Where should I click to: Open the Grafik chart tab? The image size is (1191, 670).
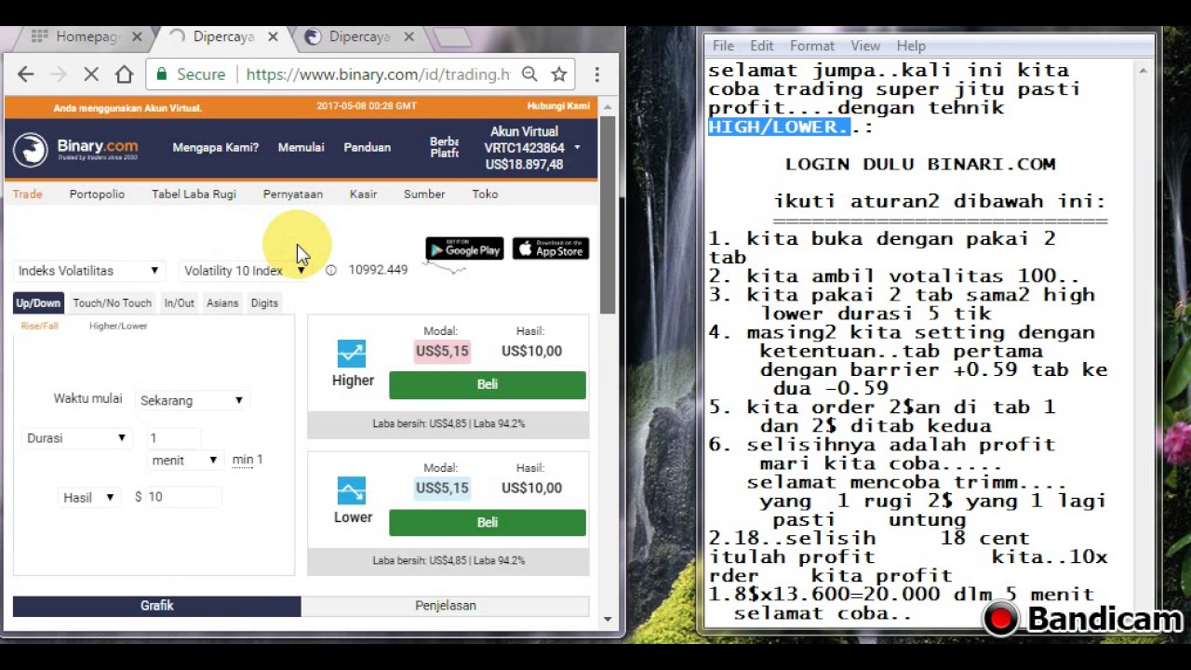coord(156,605)
